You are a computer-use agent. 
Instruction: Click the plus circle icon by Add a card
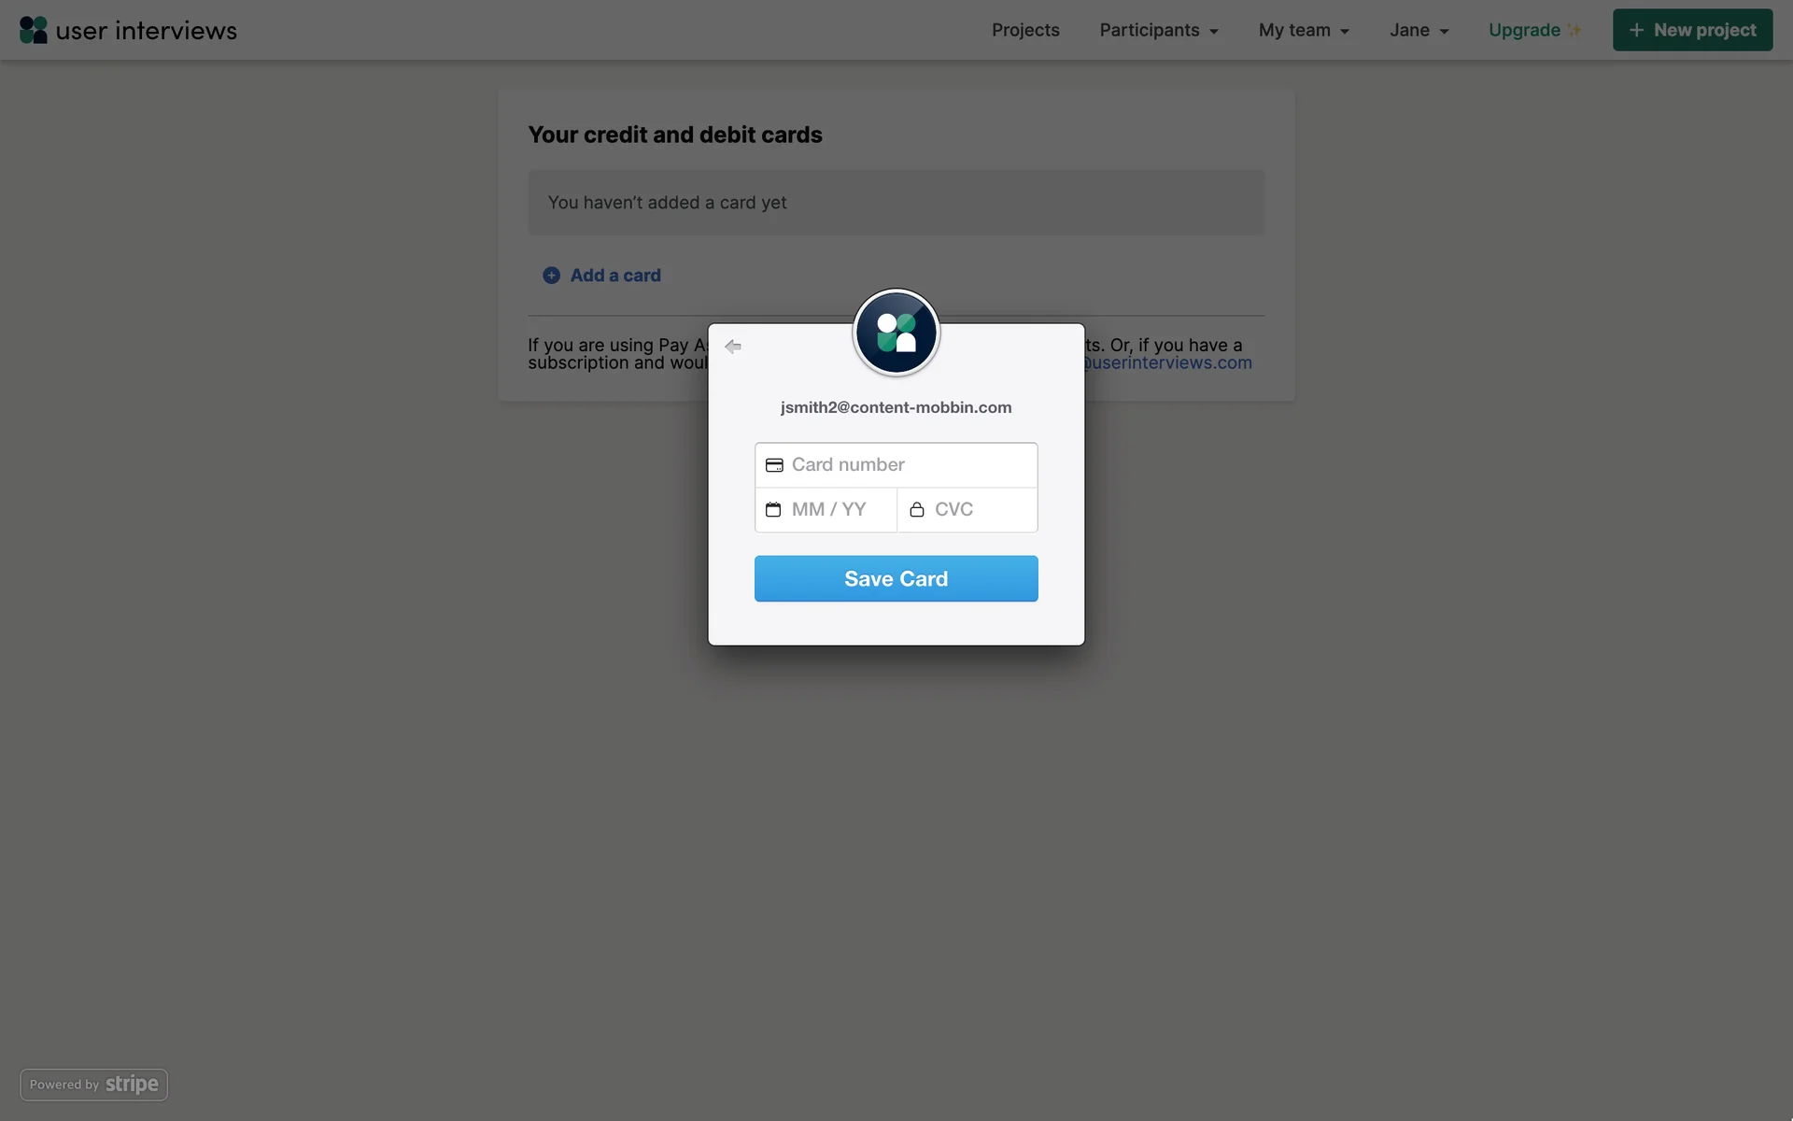[552, 276]
